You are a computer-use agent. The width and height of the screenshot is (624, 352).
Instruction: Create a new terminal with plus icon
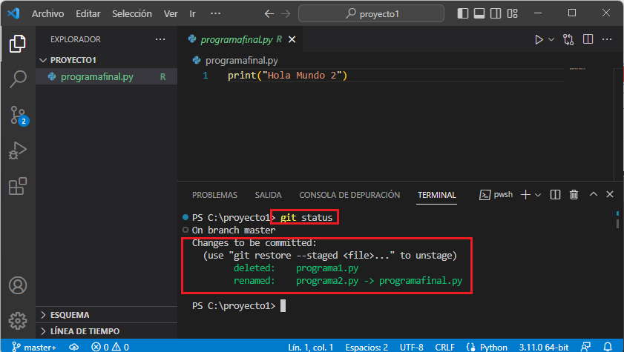525,195
